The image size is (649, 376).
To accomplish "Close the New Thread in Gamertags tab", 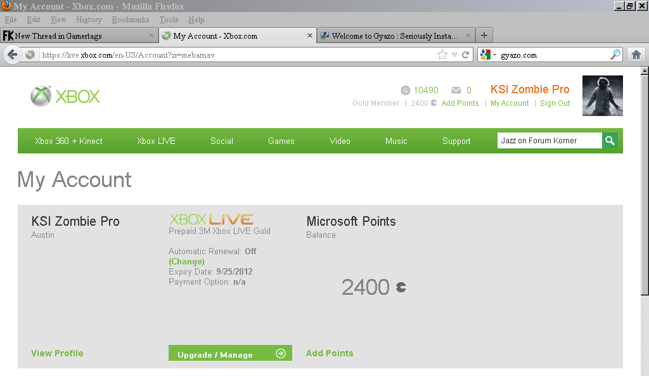I will 151,36.
